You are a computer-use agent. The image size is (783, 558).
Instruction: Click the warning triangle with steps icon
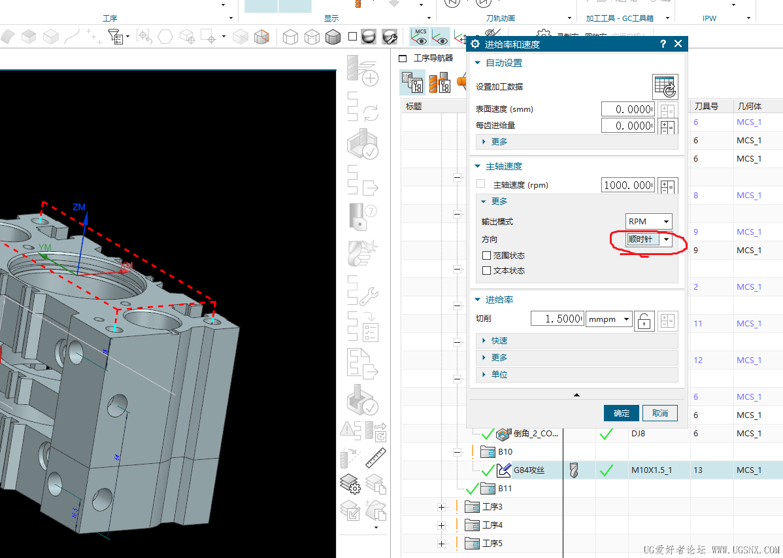(350, 430)
